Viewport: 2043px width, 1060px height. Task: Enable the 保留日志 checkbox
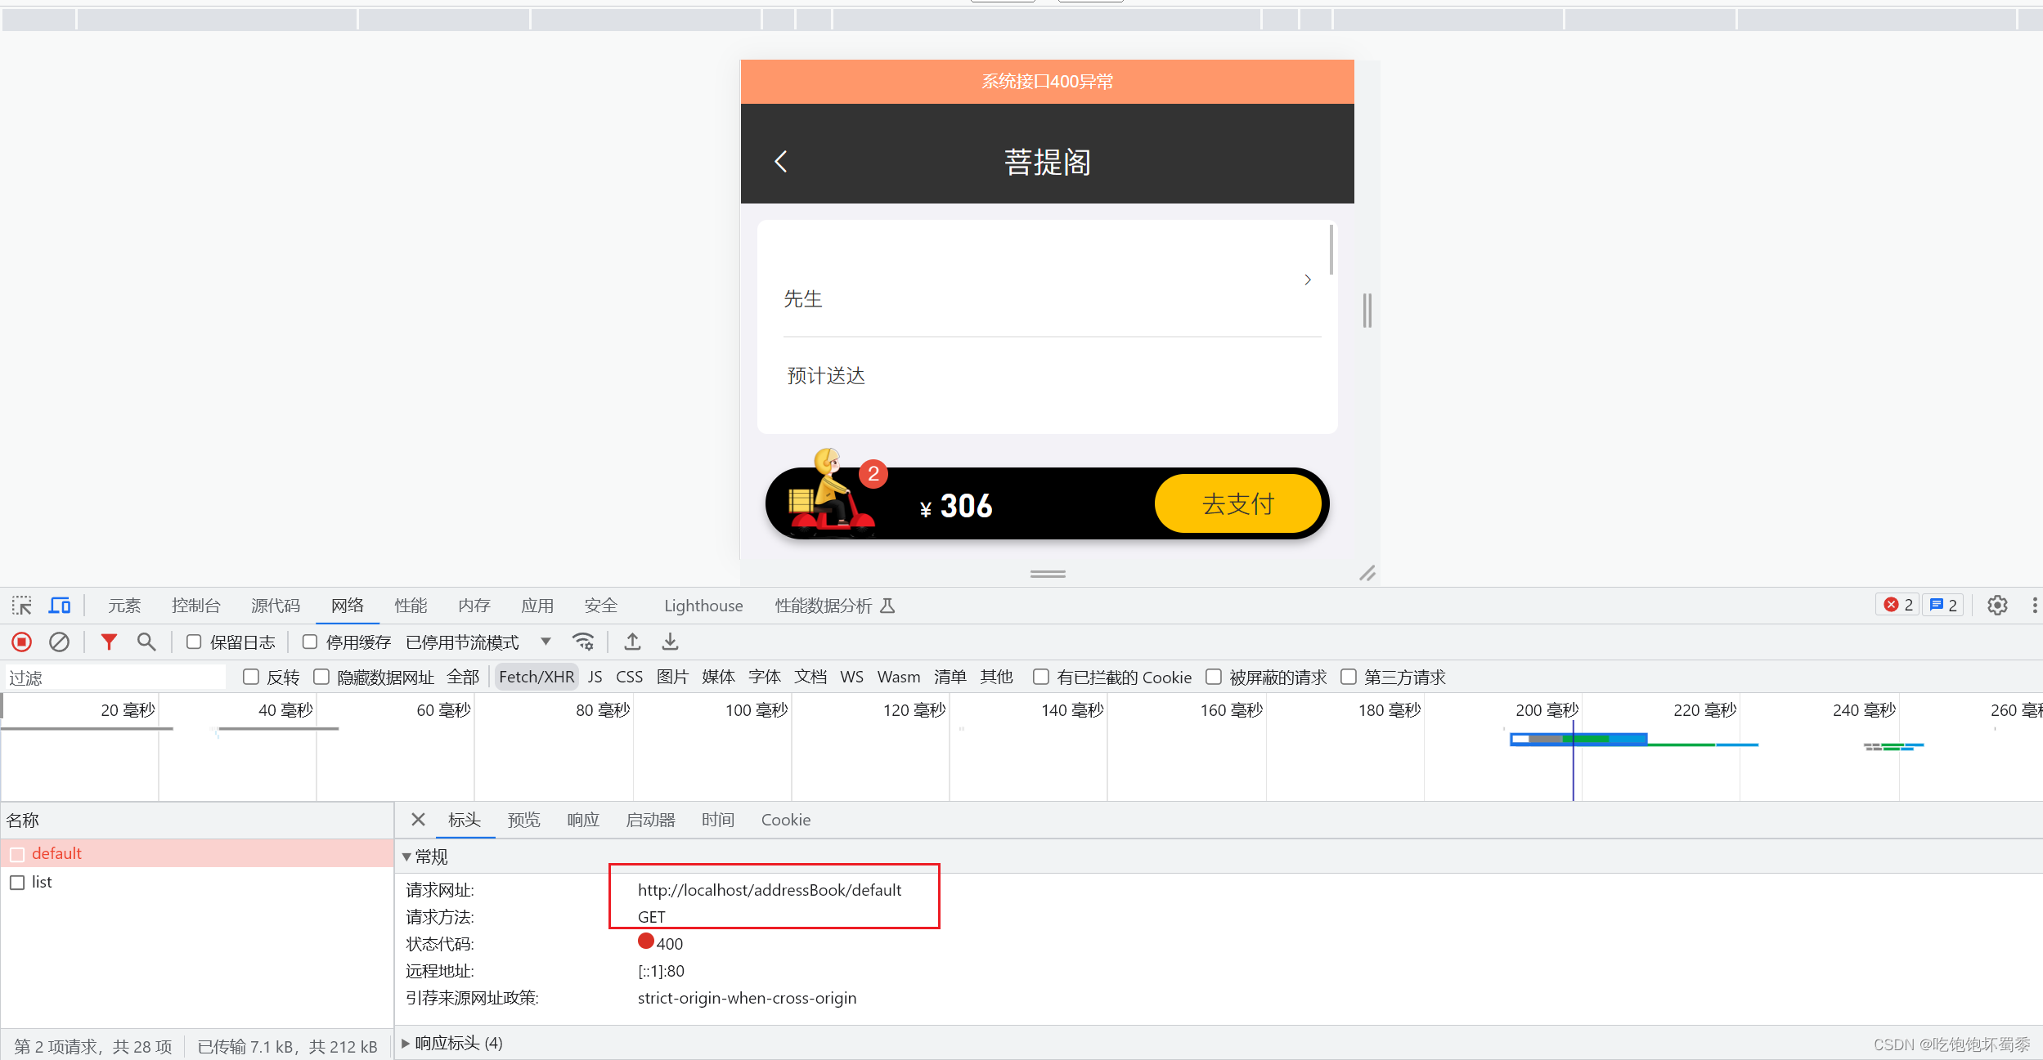pos(194,642)
